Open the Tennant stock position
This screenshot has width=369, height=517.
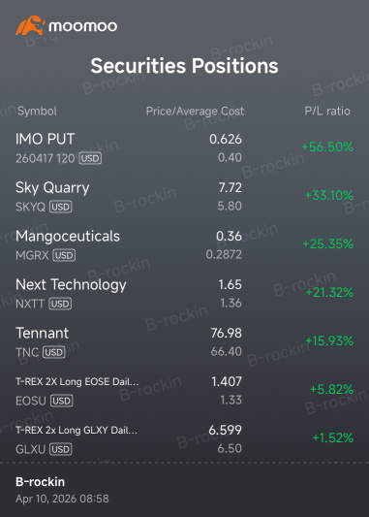coord(184,342)
